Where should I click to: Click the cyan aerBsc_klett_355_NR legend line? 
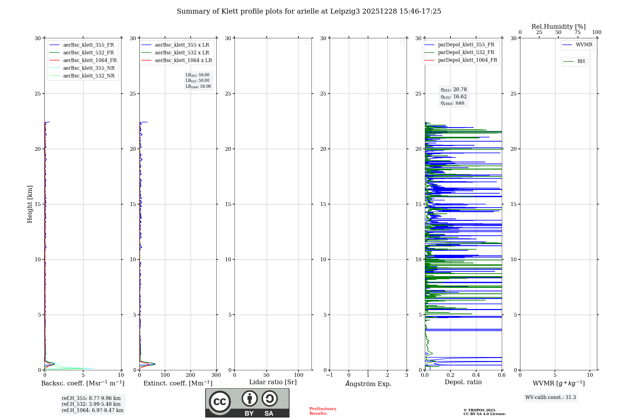click(54, 68)
